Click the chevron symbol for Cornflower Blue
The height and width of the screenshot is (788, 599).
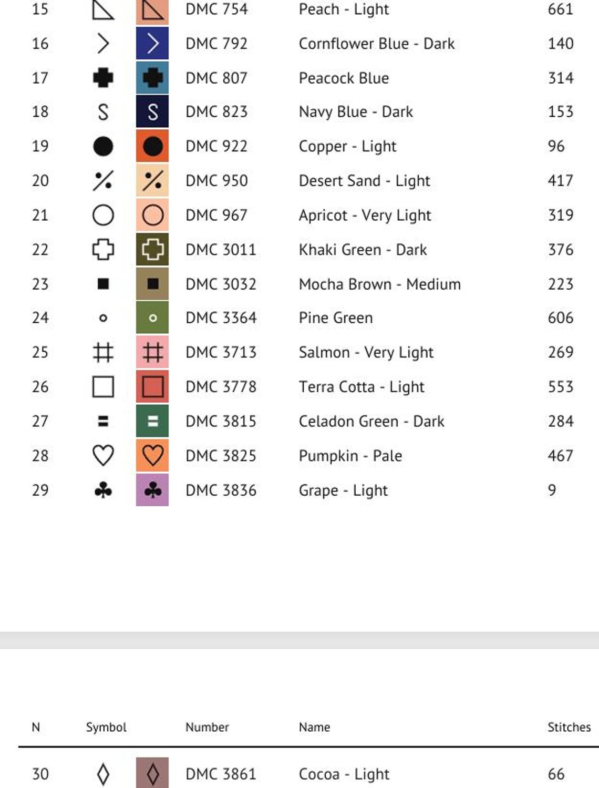[x=103, y=44]
